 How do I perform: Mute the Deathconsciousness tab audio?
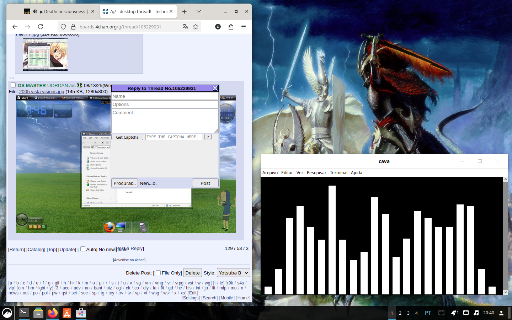coord(35,11)
